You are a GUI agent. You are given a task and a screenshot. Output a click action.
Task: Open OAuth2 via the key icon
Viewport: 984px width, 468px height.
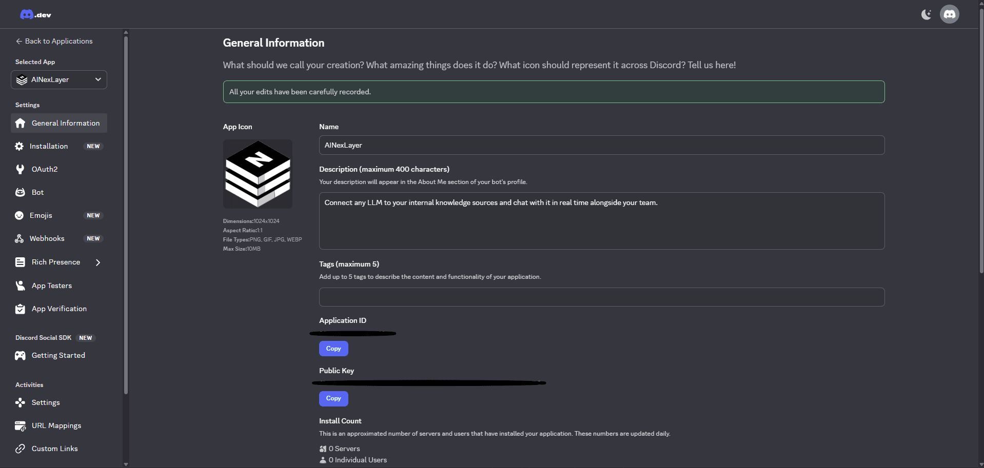[19, 169]
